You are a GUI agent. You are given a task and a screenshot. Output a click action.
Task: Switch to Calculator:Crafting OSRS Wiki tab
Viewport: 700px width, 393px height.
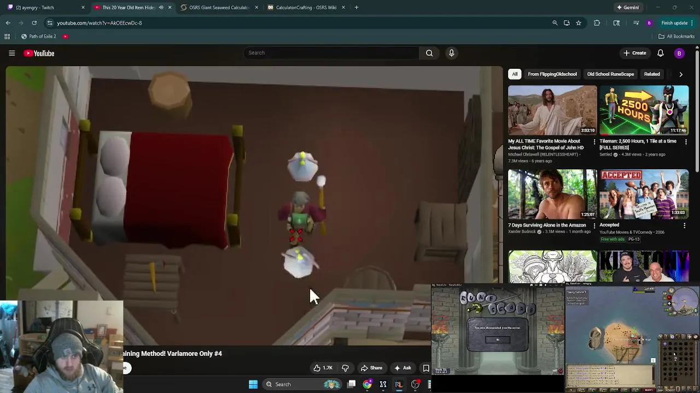[306, 8]
